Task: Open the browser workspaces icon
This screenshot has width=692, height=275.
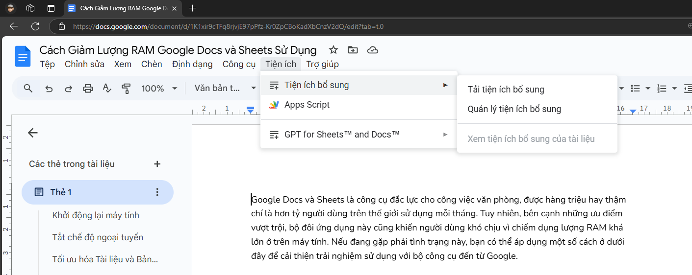Action: (30, 8)
